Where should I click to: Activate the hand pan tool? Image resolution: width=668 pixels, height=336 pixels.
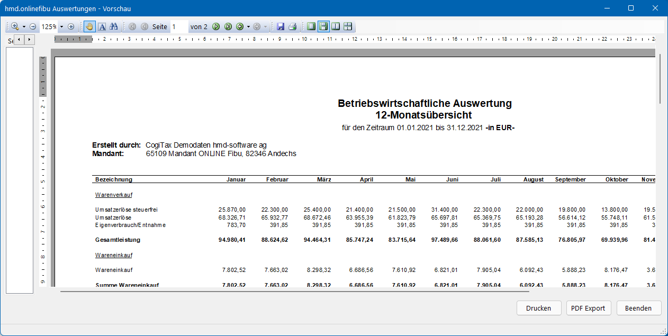89,26
